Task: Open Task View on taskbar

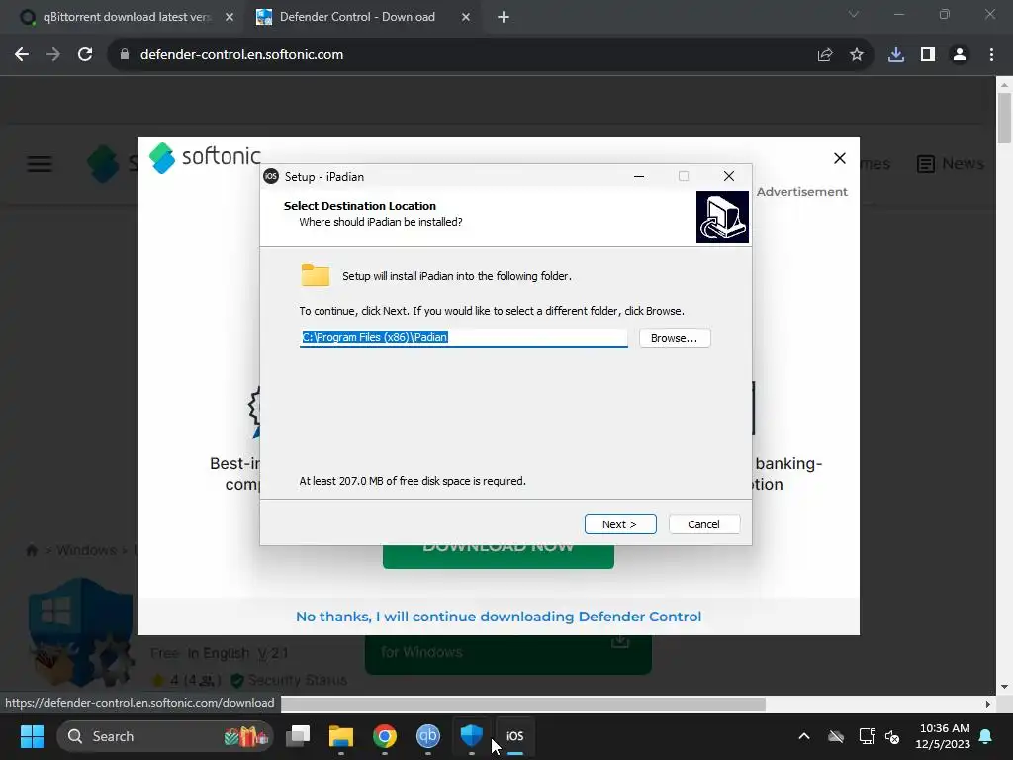Action: click(x=298, y=736)
